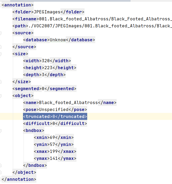
Task: Click the depth value 3
Action: pyautogui.click(x=43, y=75)
